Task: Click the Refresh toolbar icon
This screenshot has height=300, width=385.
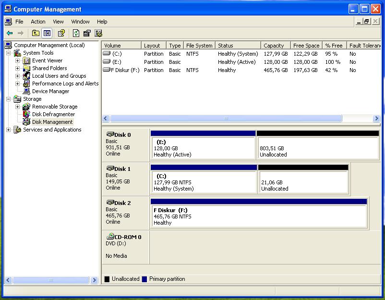Action: click(x=76, y=33)
